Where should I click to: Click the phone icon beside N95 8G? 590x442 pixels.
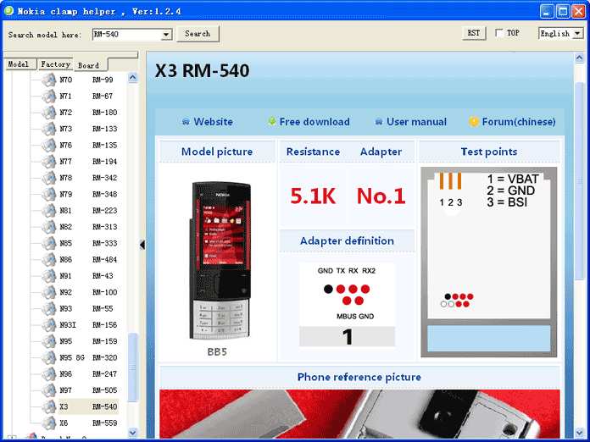tap(49, 358)
